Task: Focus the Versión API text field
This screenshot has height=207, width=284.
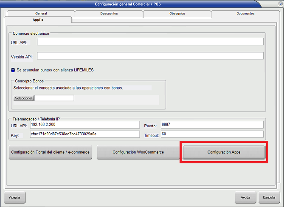Action: [x=150, y=56]
